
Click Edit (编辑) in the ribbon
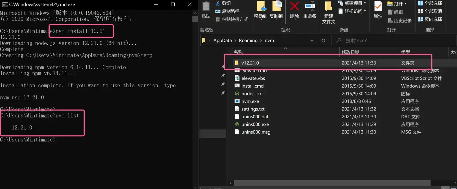tap(395, 12)
